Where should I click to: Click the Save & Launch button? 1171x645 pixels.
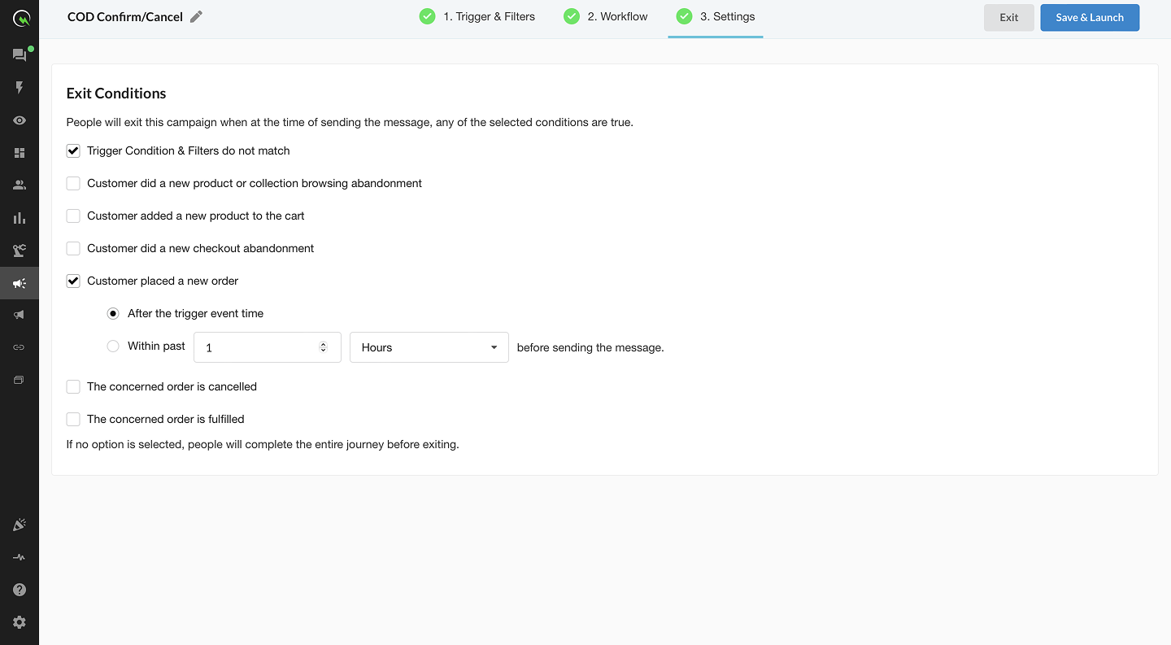pos(1089,18)
